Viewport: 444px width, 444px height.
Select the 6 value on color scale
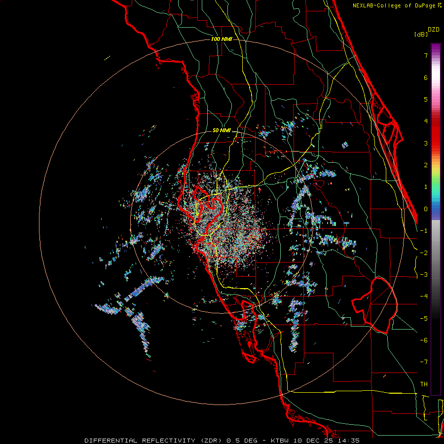click(x=426, y=77)
